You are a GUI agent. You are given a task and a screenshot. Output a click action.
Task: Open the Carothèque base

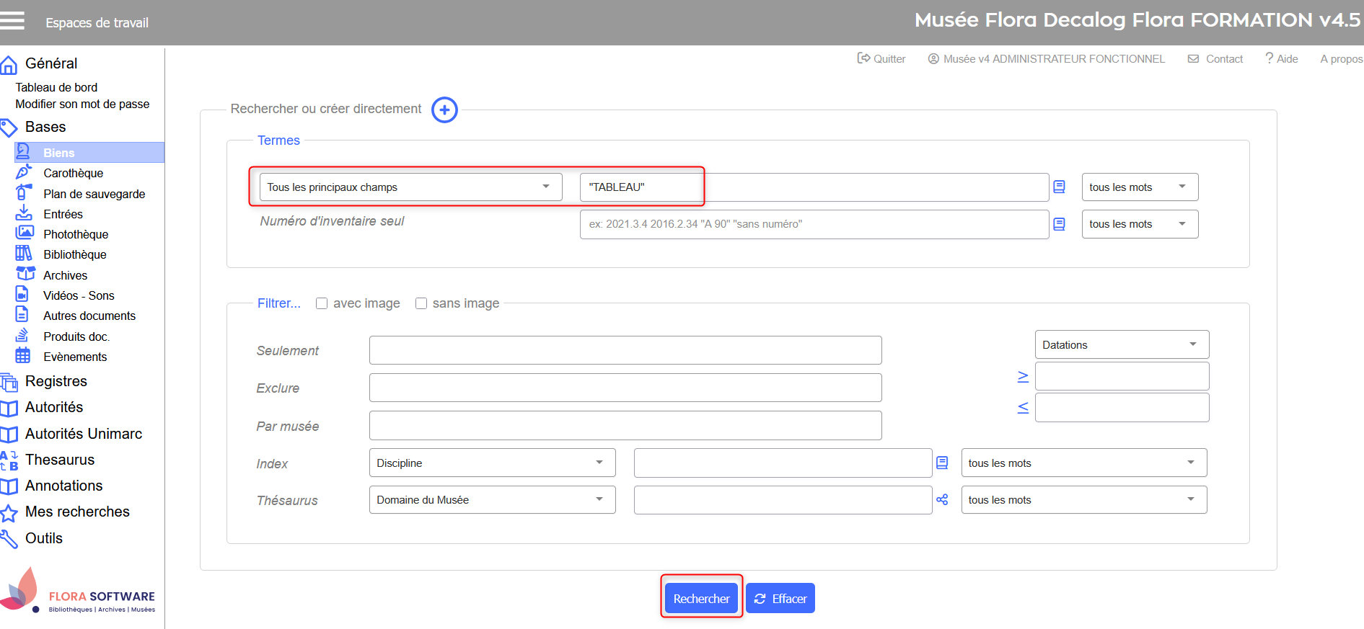pyautogui.click(x=73, y=173)
